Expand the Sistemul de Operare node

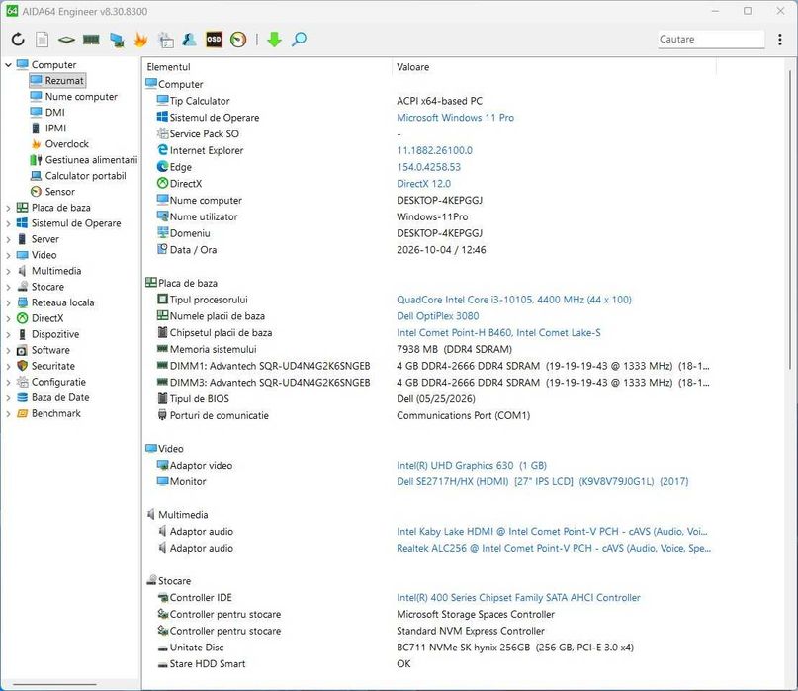[x=8, y=223]
